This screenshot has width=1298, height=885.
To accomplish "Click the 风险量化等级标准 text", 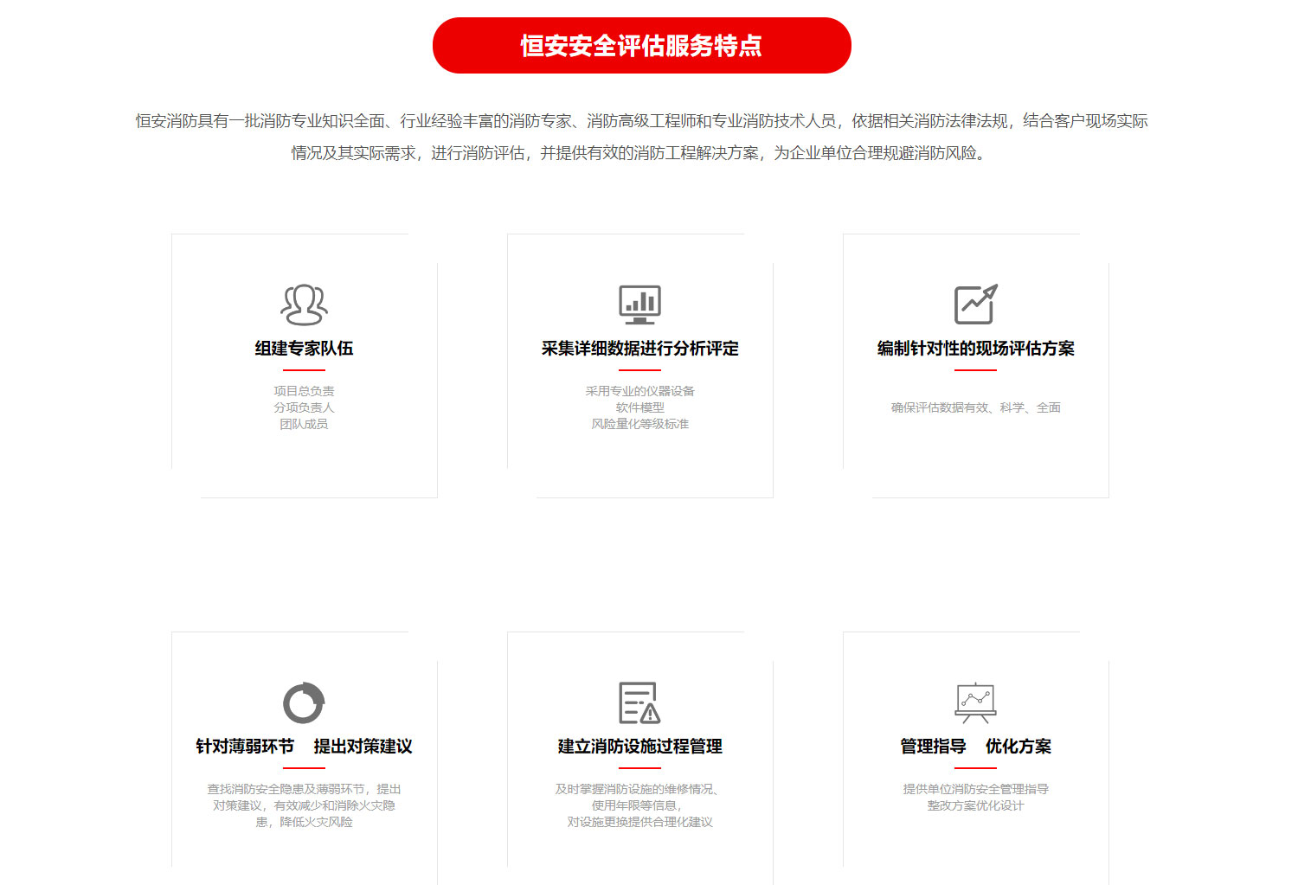I will tap(640, 424).
